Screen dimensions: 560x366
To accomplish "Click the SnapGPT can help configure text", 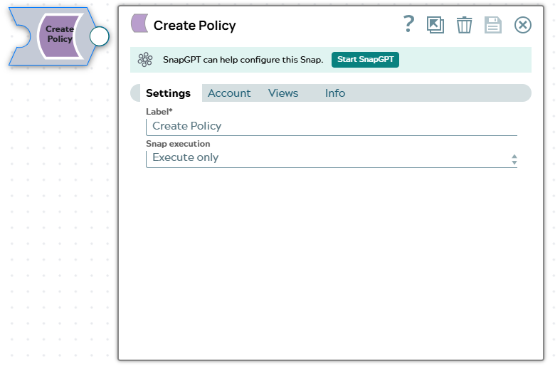I will click(243, 60).
